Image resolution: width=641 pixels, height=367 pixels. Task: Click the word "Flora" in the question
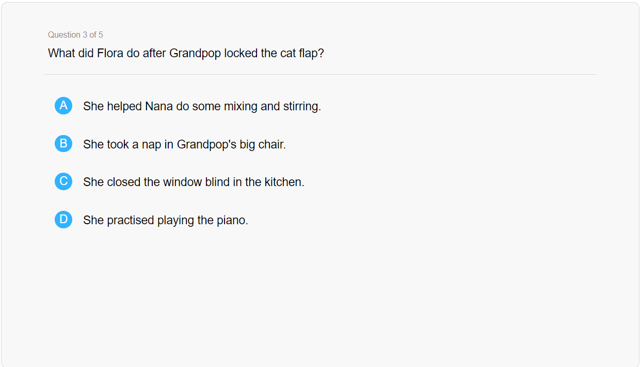pos(110,53)
